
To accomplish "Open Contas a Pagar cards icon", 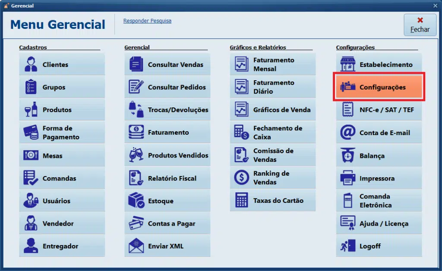I will (136, 223).
